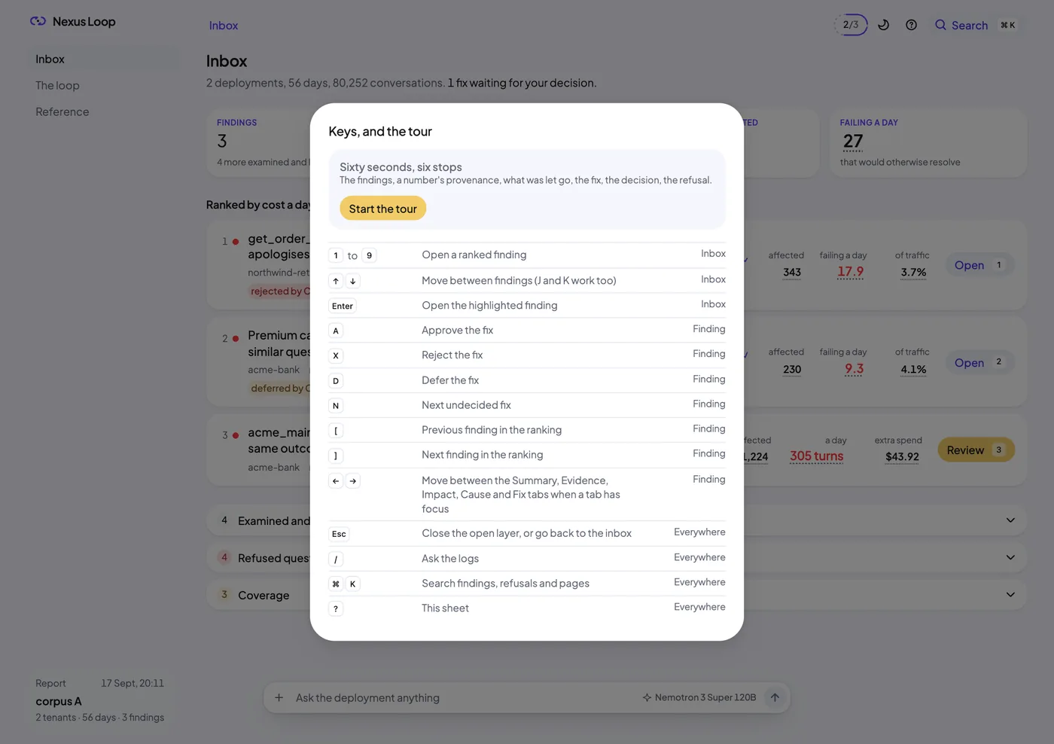Click the 305 turns value
This screenshot has height=744, width=1054.
click(816, 456)
